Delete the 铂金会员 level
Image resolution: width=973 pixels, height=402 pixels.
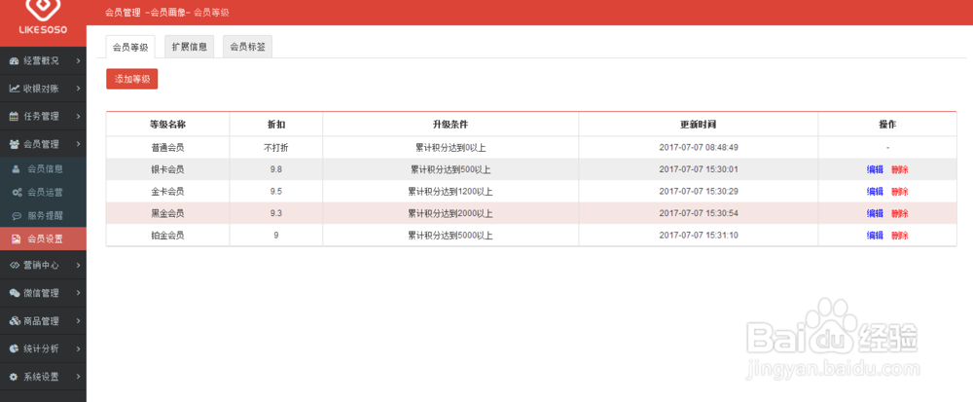pyautogui.click(x=900, y=236)
